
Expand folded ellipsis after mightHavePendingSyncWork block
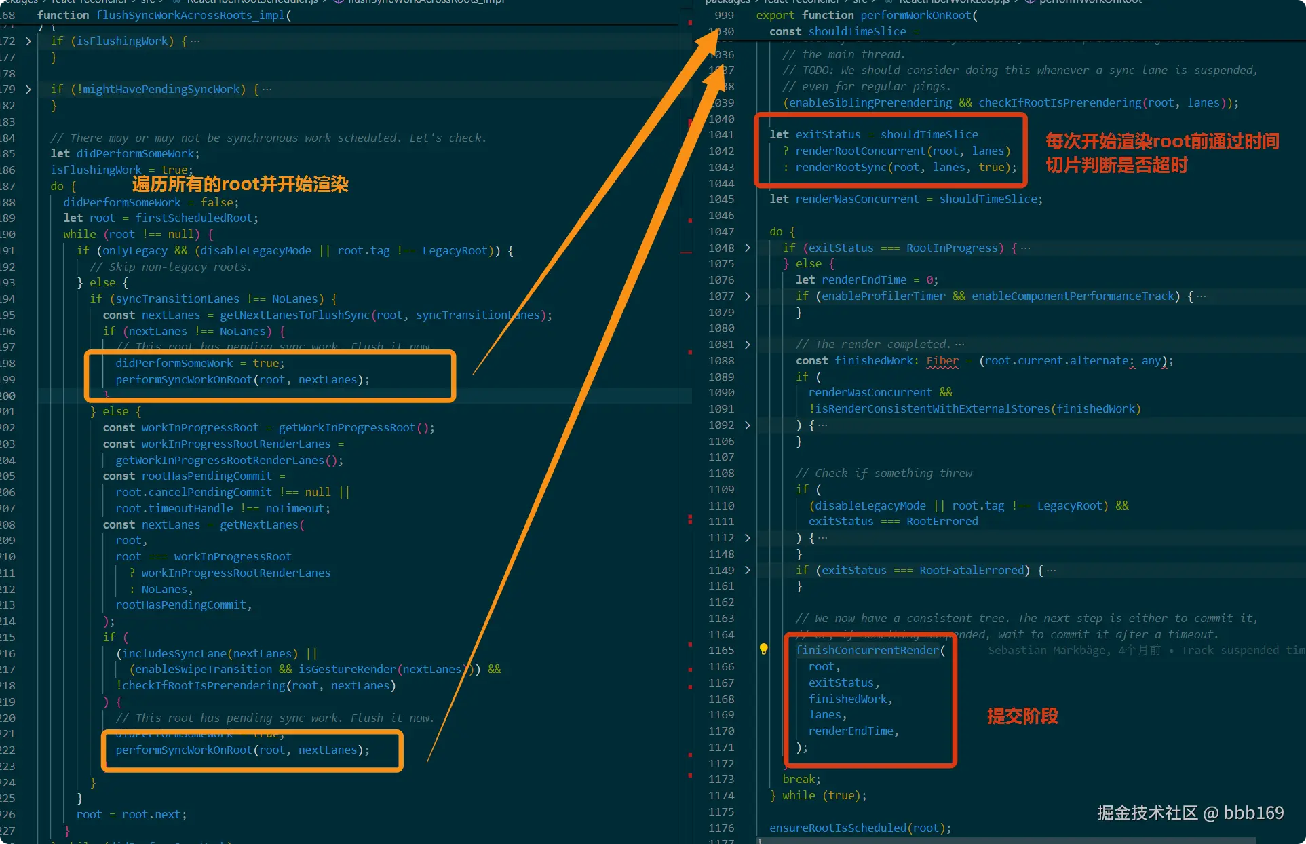click(267, 90)
